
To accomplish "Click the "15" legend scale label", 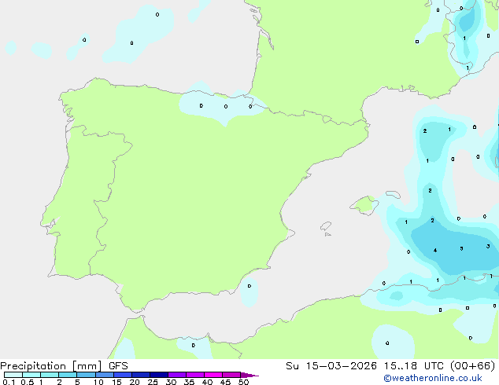I will tap(116, 382).
